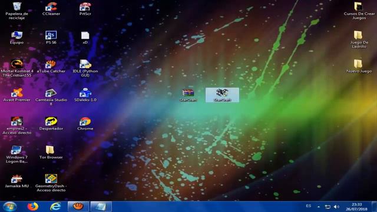This screenshot has width=377, height=212.
Task: Open the volume speaker tray icon
Action: point(336,207)
